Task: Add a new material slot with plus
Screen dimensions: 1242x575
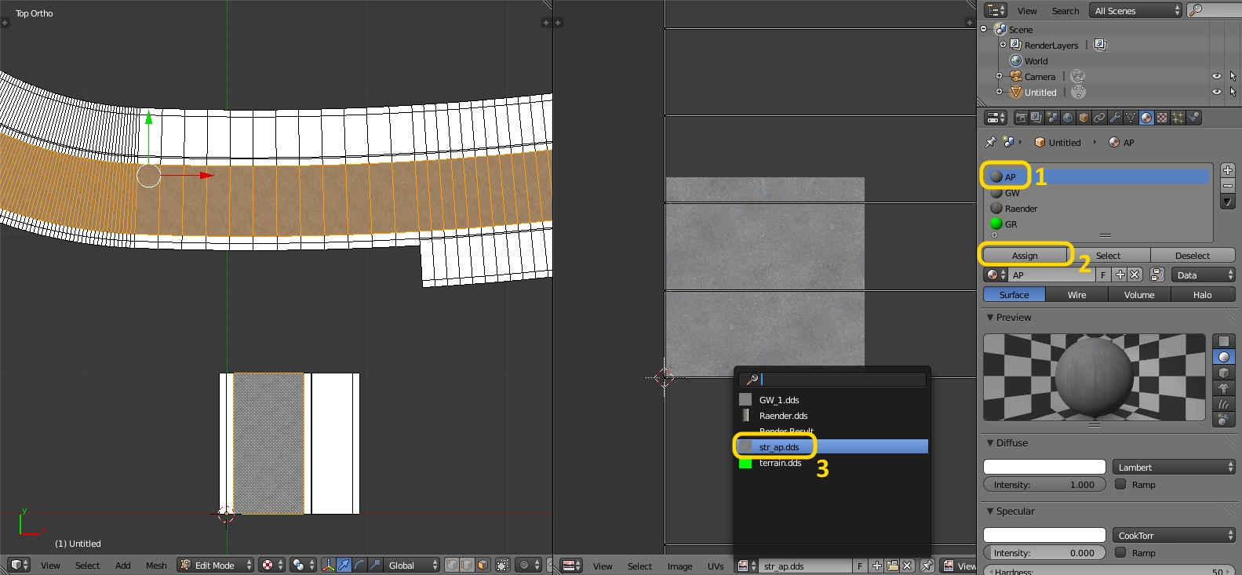Action: 1228,170
